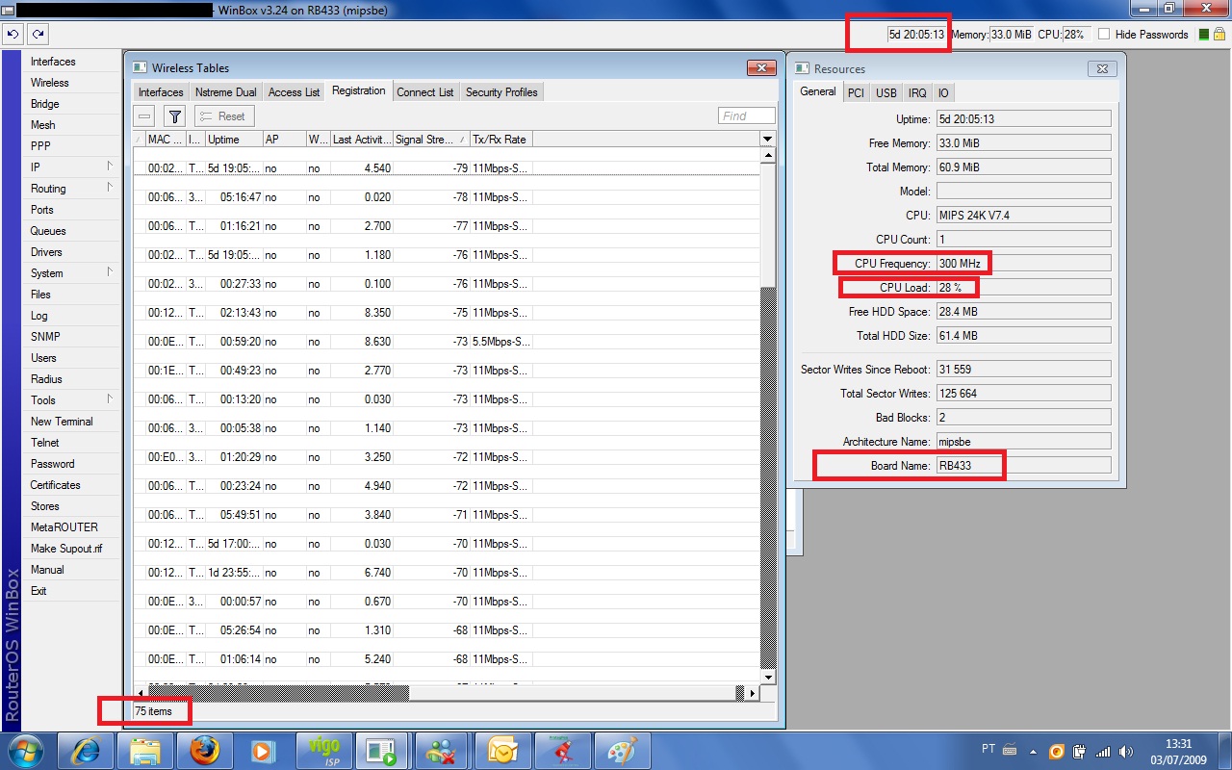Click the Wireless Tables horizontal scrollbar
The height and width of the screenshot is (770, 1232).
[448, 693]
